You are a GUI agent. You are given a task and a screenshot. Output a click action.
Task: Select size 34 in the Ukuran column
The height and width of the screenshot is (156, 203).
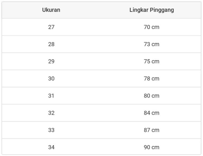[51, 147]
